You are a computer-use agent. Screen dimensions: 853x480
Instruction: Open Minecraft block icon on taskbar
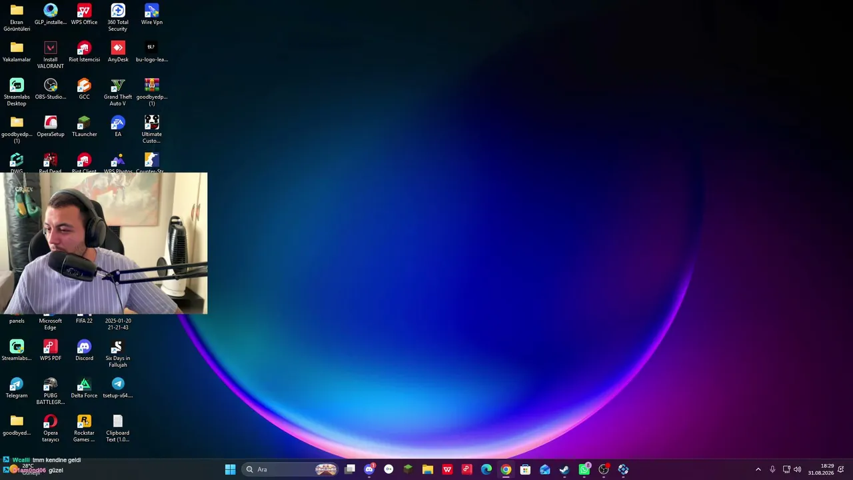[408, 469]
